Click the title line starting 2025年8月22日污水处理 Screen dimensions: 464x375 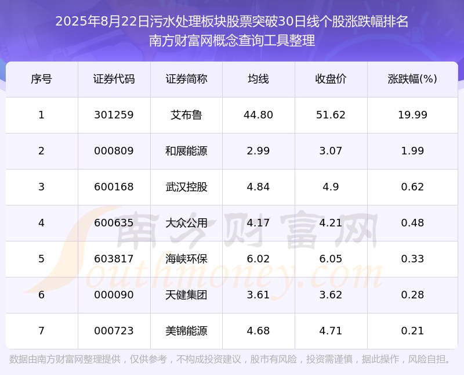pos(232,21)
